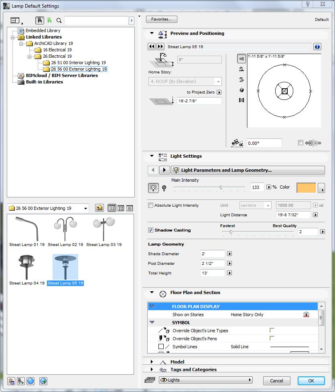Image resolution: width=335 pixels, height=392 pixels.
Task: Open library manager icon at bottom left
Action: [11, 381]
